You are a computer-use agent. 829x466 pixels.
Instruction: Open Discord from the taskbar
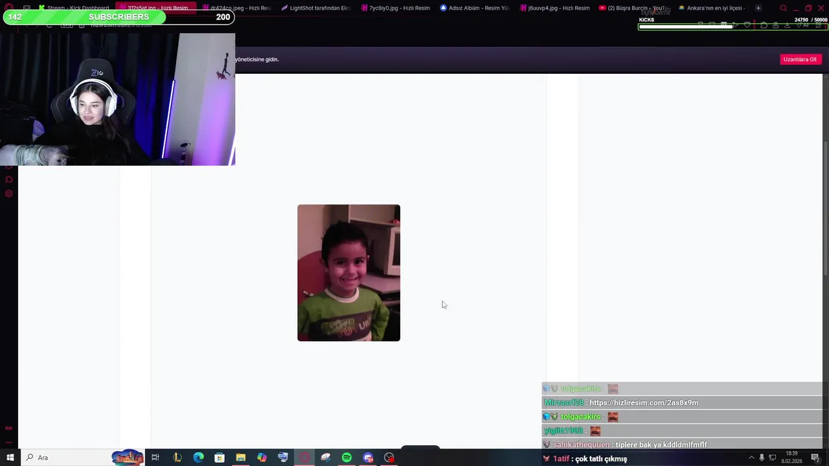368,458
